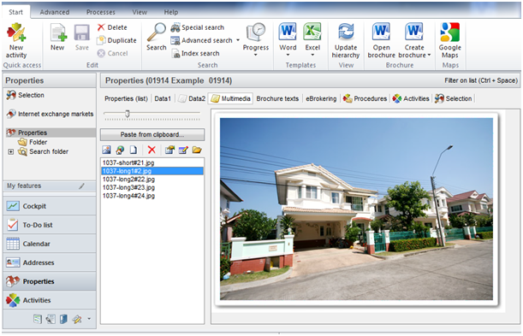
Task: Click the picture export arrow icon
Action: (169, 150)
